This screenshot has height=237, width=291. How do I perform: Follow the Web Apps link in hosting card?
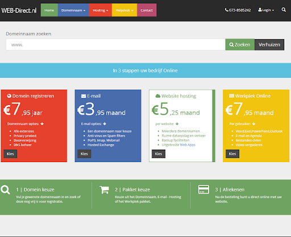188,145
